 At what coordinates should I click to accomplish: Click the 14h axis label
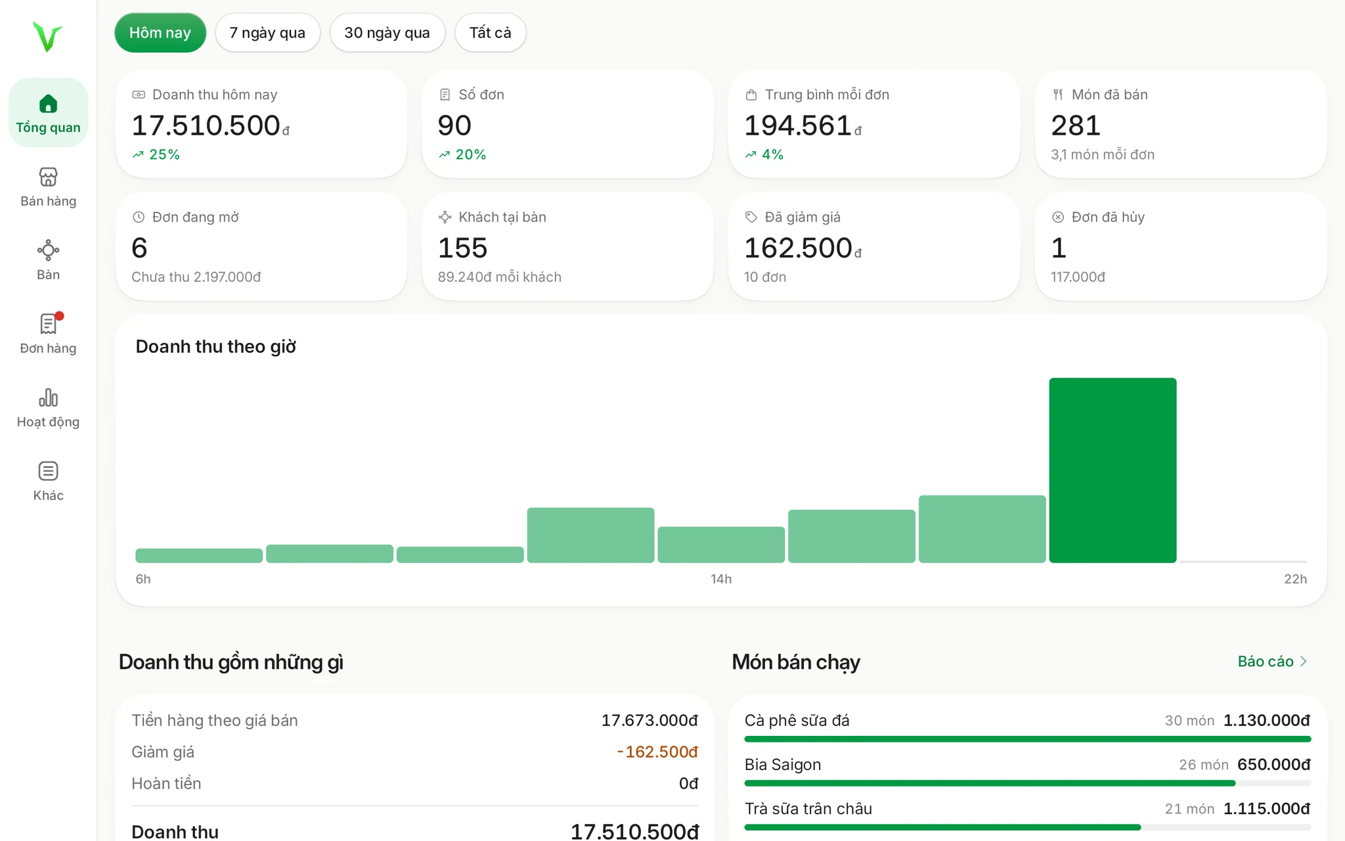[x=721, y=580]
